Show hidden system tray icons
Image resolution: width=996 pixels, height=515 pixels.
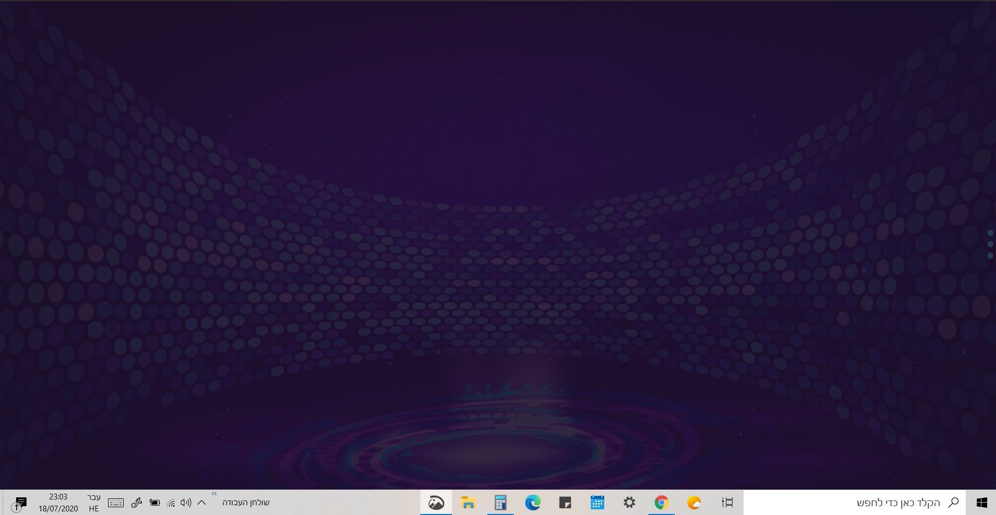(202, 502)
